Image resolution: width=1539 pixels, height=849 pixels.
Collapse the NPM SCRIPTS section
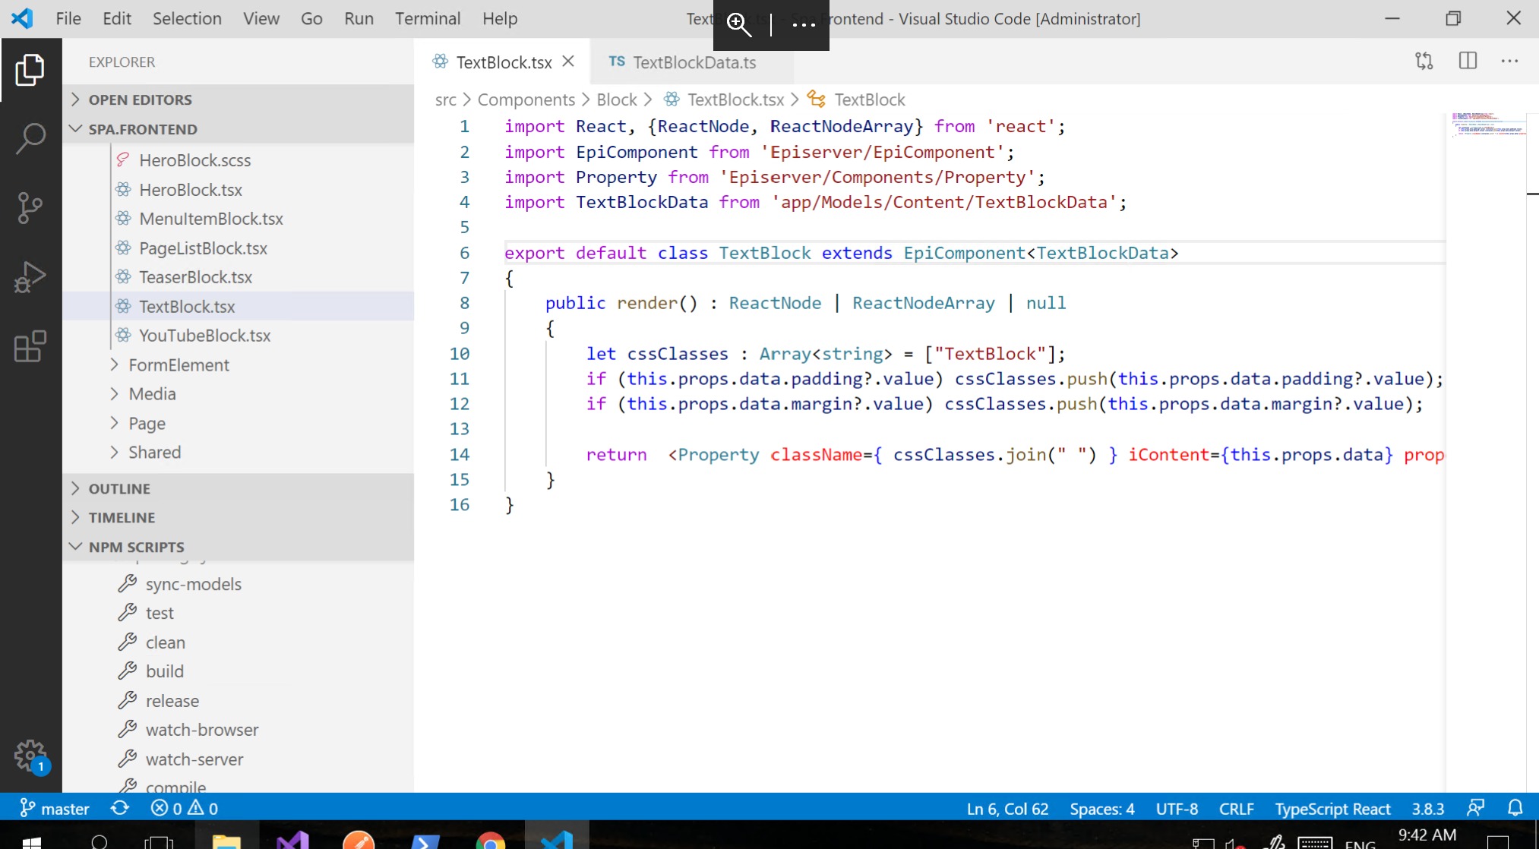[136, 547]
